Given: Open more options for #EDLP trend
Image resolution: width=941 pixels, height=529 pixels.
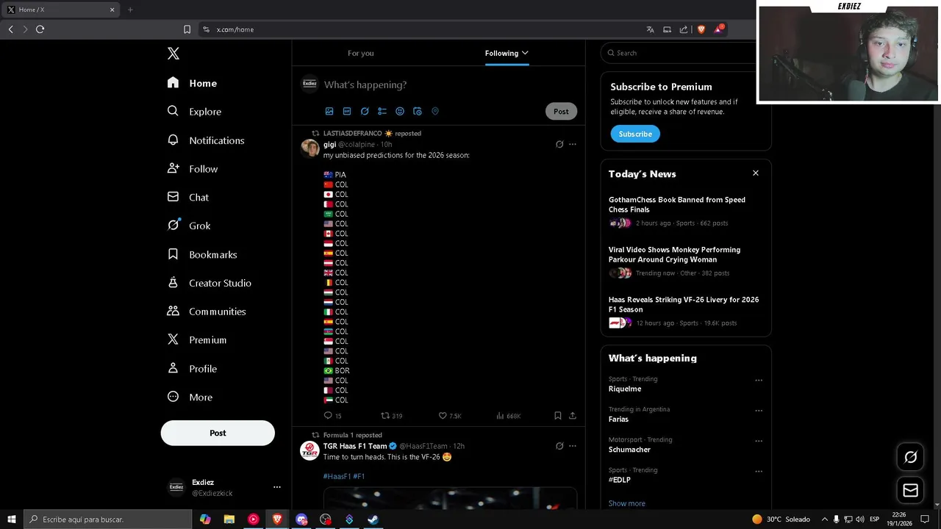Looking at the screenshot, I should [759, 472].
